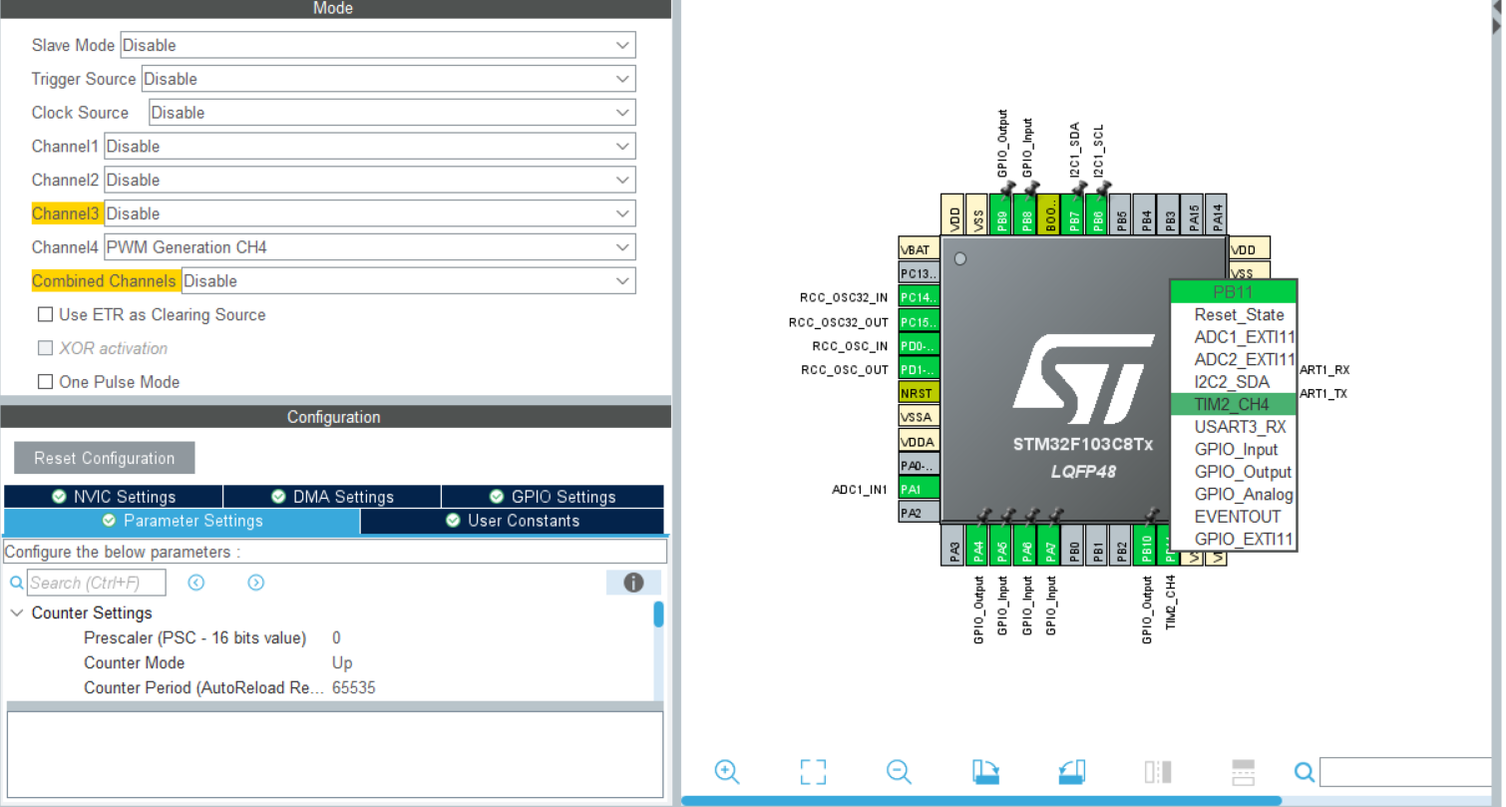
Task: Show parameter info with the i icon
Action: (633, 583)
